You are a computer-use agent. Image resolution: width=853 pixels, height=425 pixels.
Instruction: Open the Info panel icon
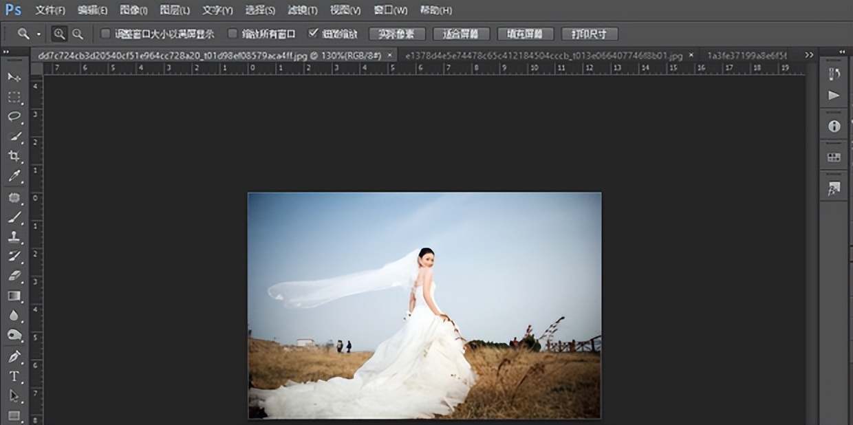834,127
